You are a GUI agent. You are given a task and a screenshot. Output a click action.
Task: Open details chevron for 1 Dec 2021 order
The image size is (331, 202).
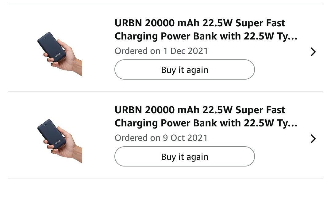[313, 52]
